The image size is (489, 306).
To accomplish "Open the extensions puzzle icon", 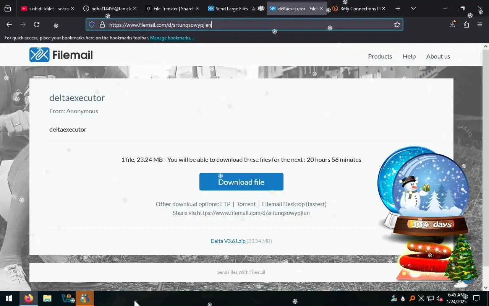I will (x=466, y=24).
